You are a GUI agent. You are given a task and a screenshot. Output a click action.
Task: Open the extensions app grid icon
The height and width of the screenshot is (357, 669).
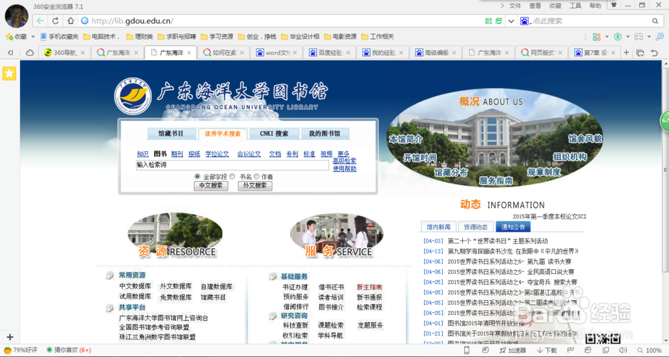click(597, 37)
